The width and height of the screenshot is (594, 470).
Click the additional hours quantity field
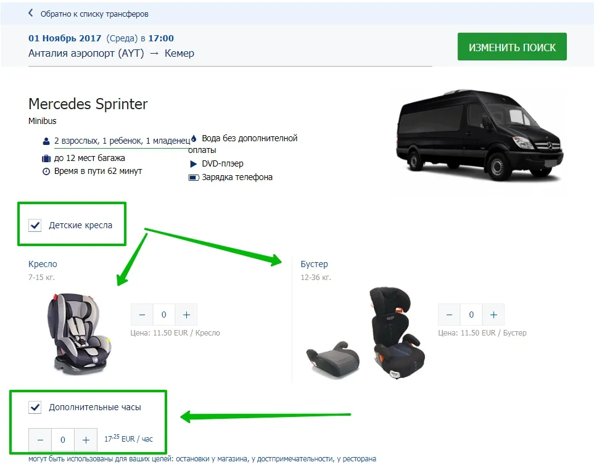63,440
